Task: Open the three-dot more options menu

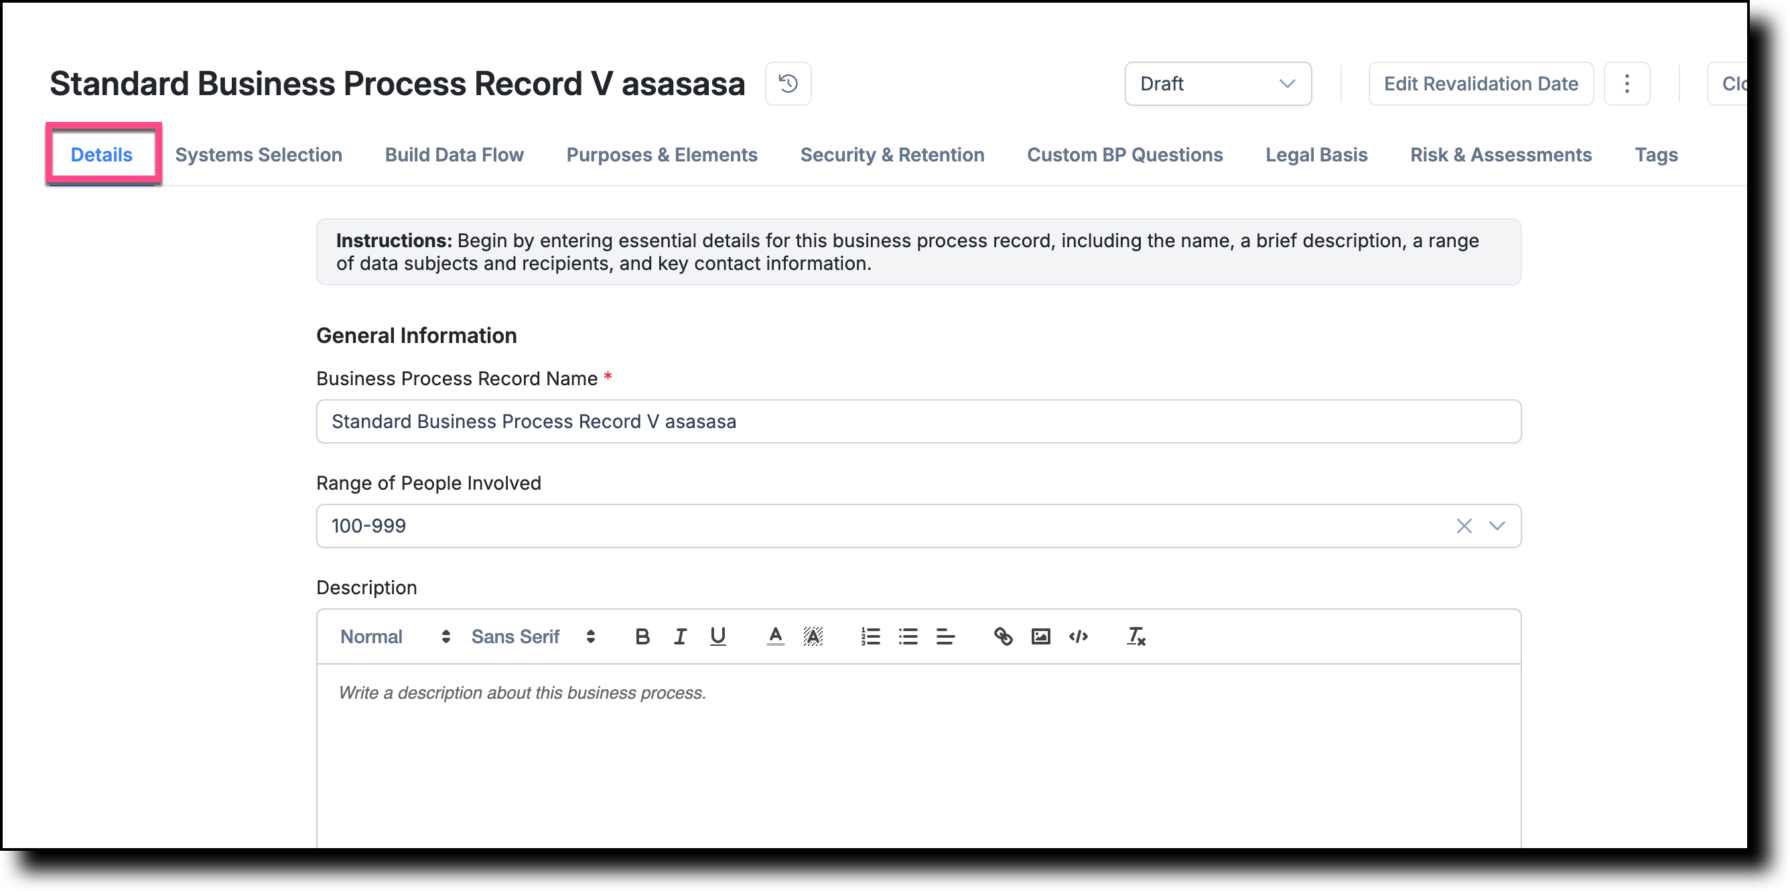Action: (1626, 83)
